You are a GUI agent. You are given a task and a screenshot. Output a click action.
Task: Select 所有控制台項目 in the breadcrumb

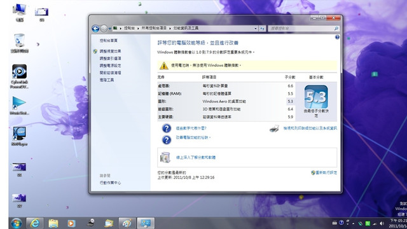click(x=154, y=28)
